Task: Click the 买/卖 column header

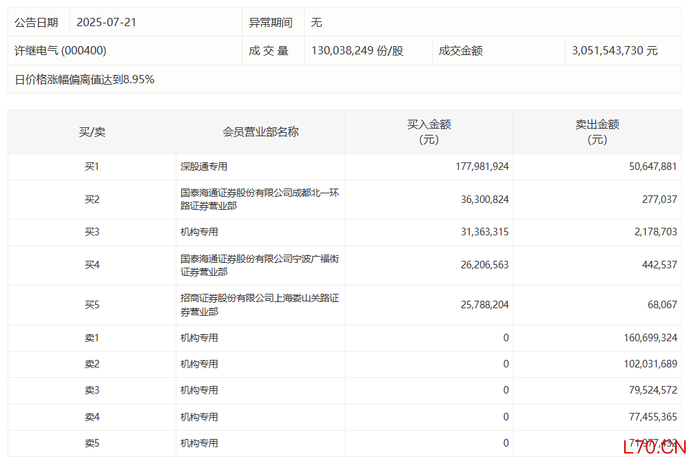Action: point(92,132)
